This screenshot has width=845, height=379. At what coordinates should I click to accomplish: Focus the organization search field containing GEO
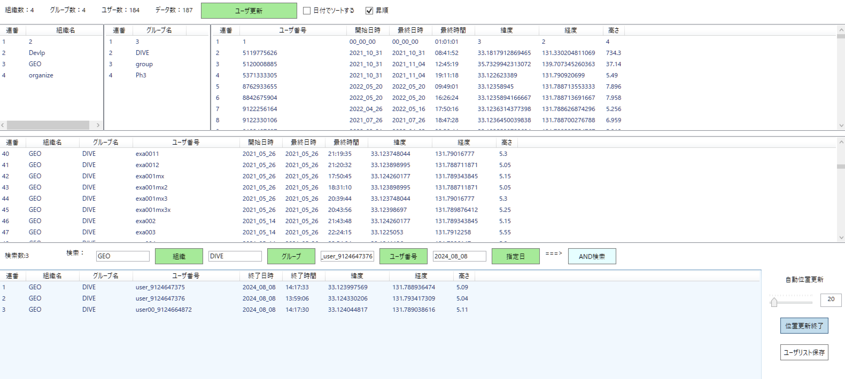click(123, 256)
